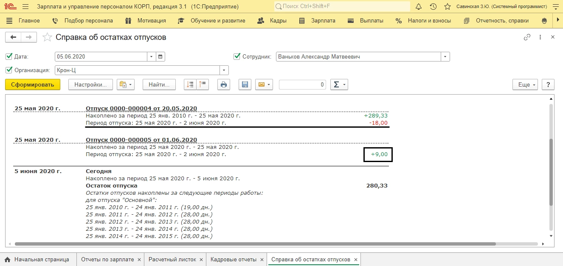Click the date field 05.06.2020
563x266 pixels.
(x=101, y=56)
